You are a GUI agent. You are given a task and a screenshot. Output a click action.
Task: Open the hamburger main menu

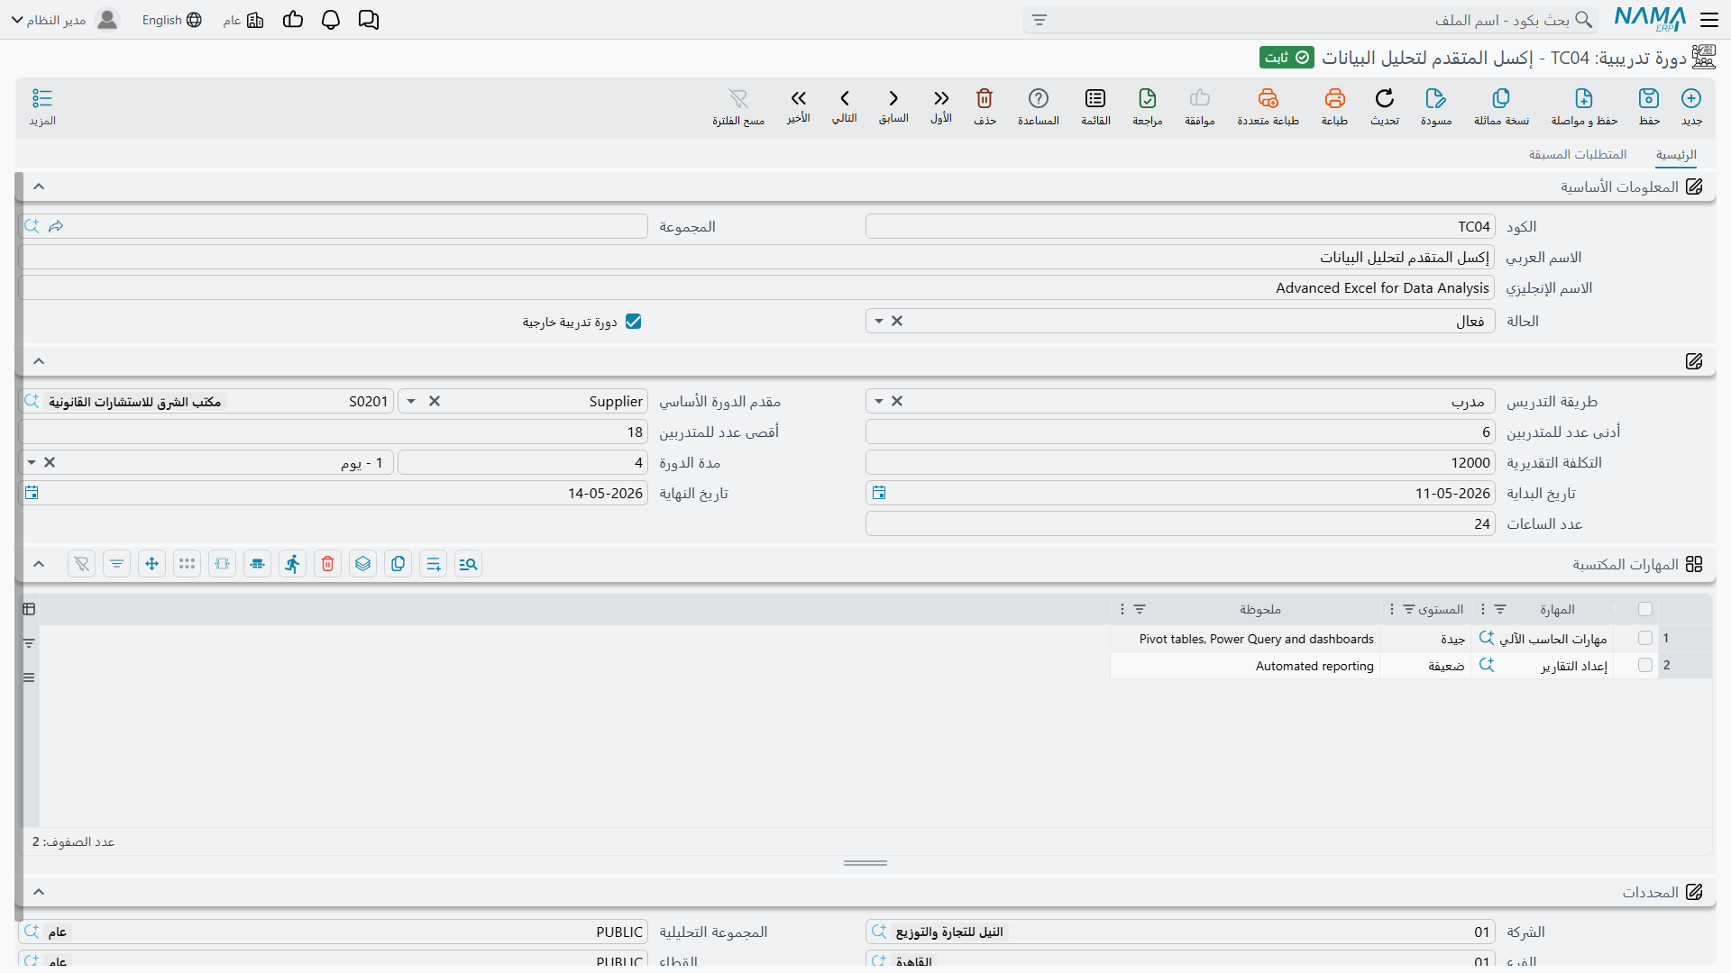(1709, 20)
